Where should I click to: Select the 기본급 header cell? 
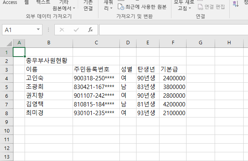(173, 69)
